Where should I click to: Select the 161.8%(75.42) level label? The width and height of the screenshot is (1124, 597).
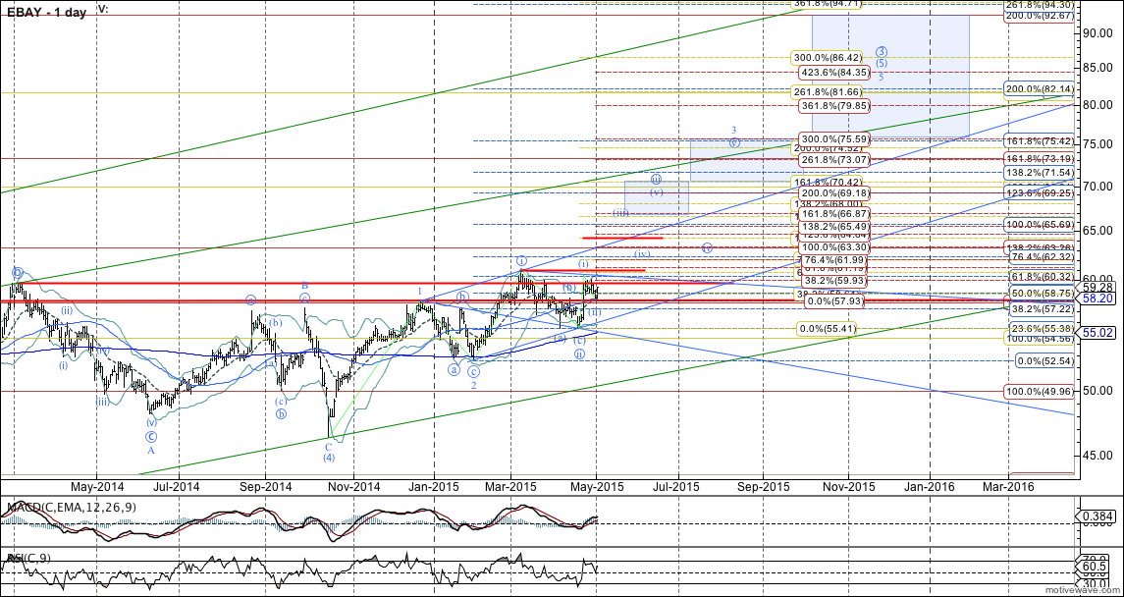click(1039, 140)
